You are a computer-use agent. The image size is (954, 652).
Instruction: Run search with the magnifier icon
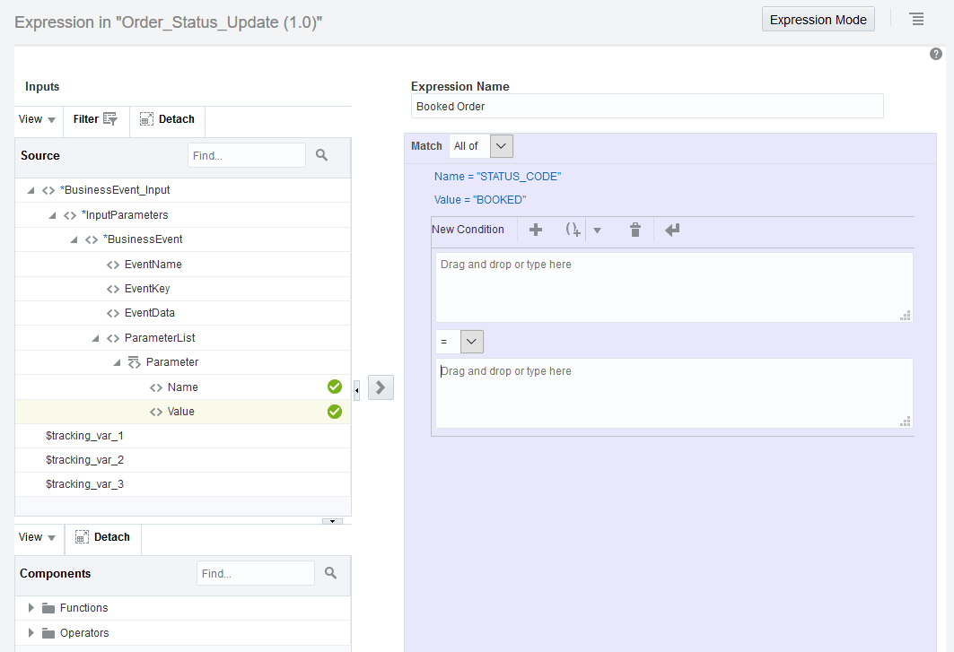(321, 154)
